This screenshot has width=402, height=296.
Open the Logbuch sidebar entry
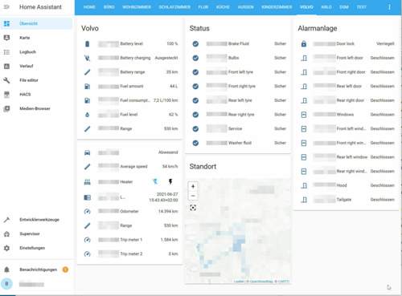37,52
